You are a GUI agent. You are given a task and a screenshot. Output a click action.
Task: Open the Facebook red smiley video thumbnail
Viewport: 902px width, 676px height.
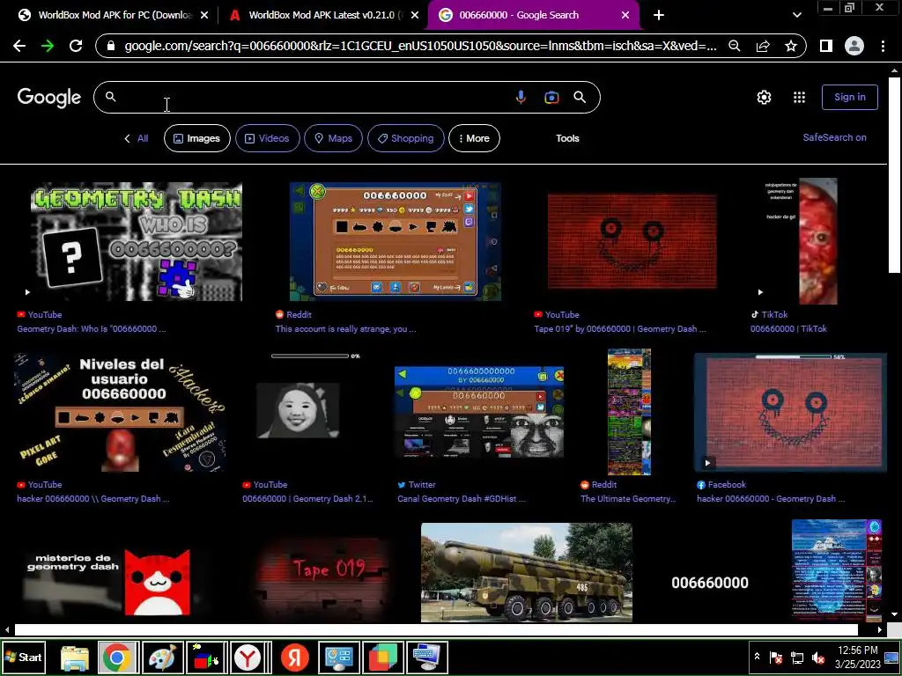pos(791,413)
